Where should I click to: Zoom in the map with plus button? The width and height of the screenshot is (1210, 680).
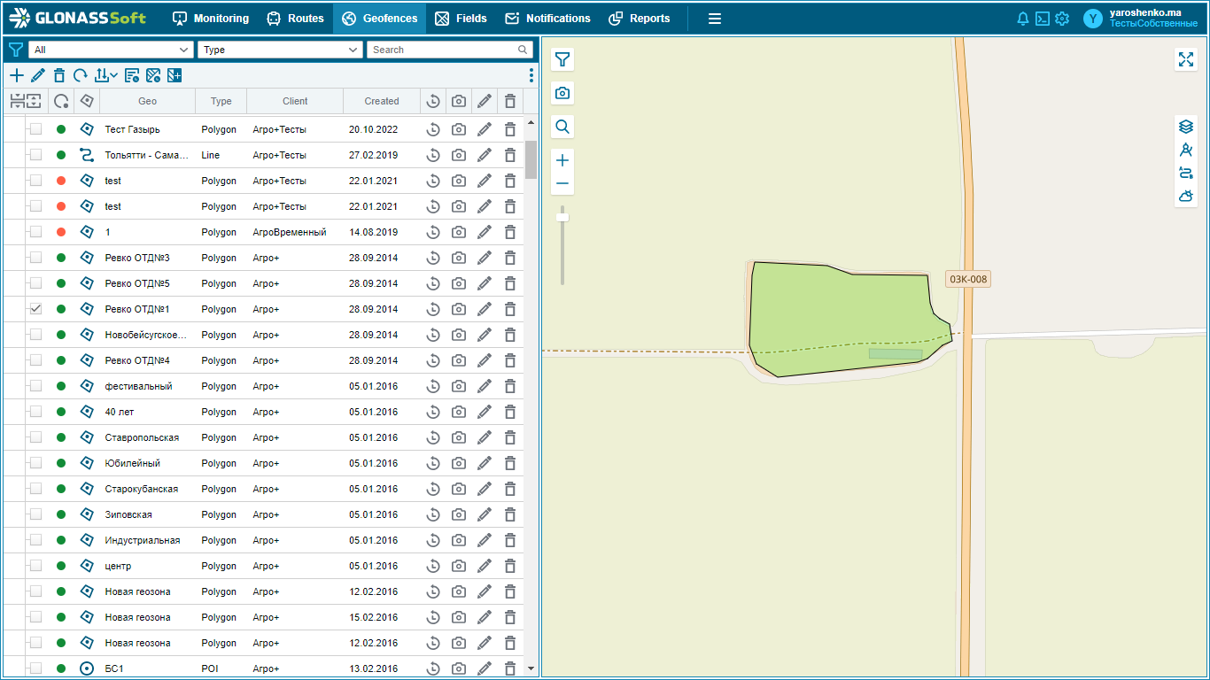[562, 160]
